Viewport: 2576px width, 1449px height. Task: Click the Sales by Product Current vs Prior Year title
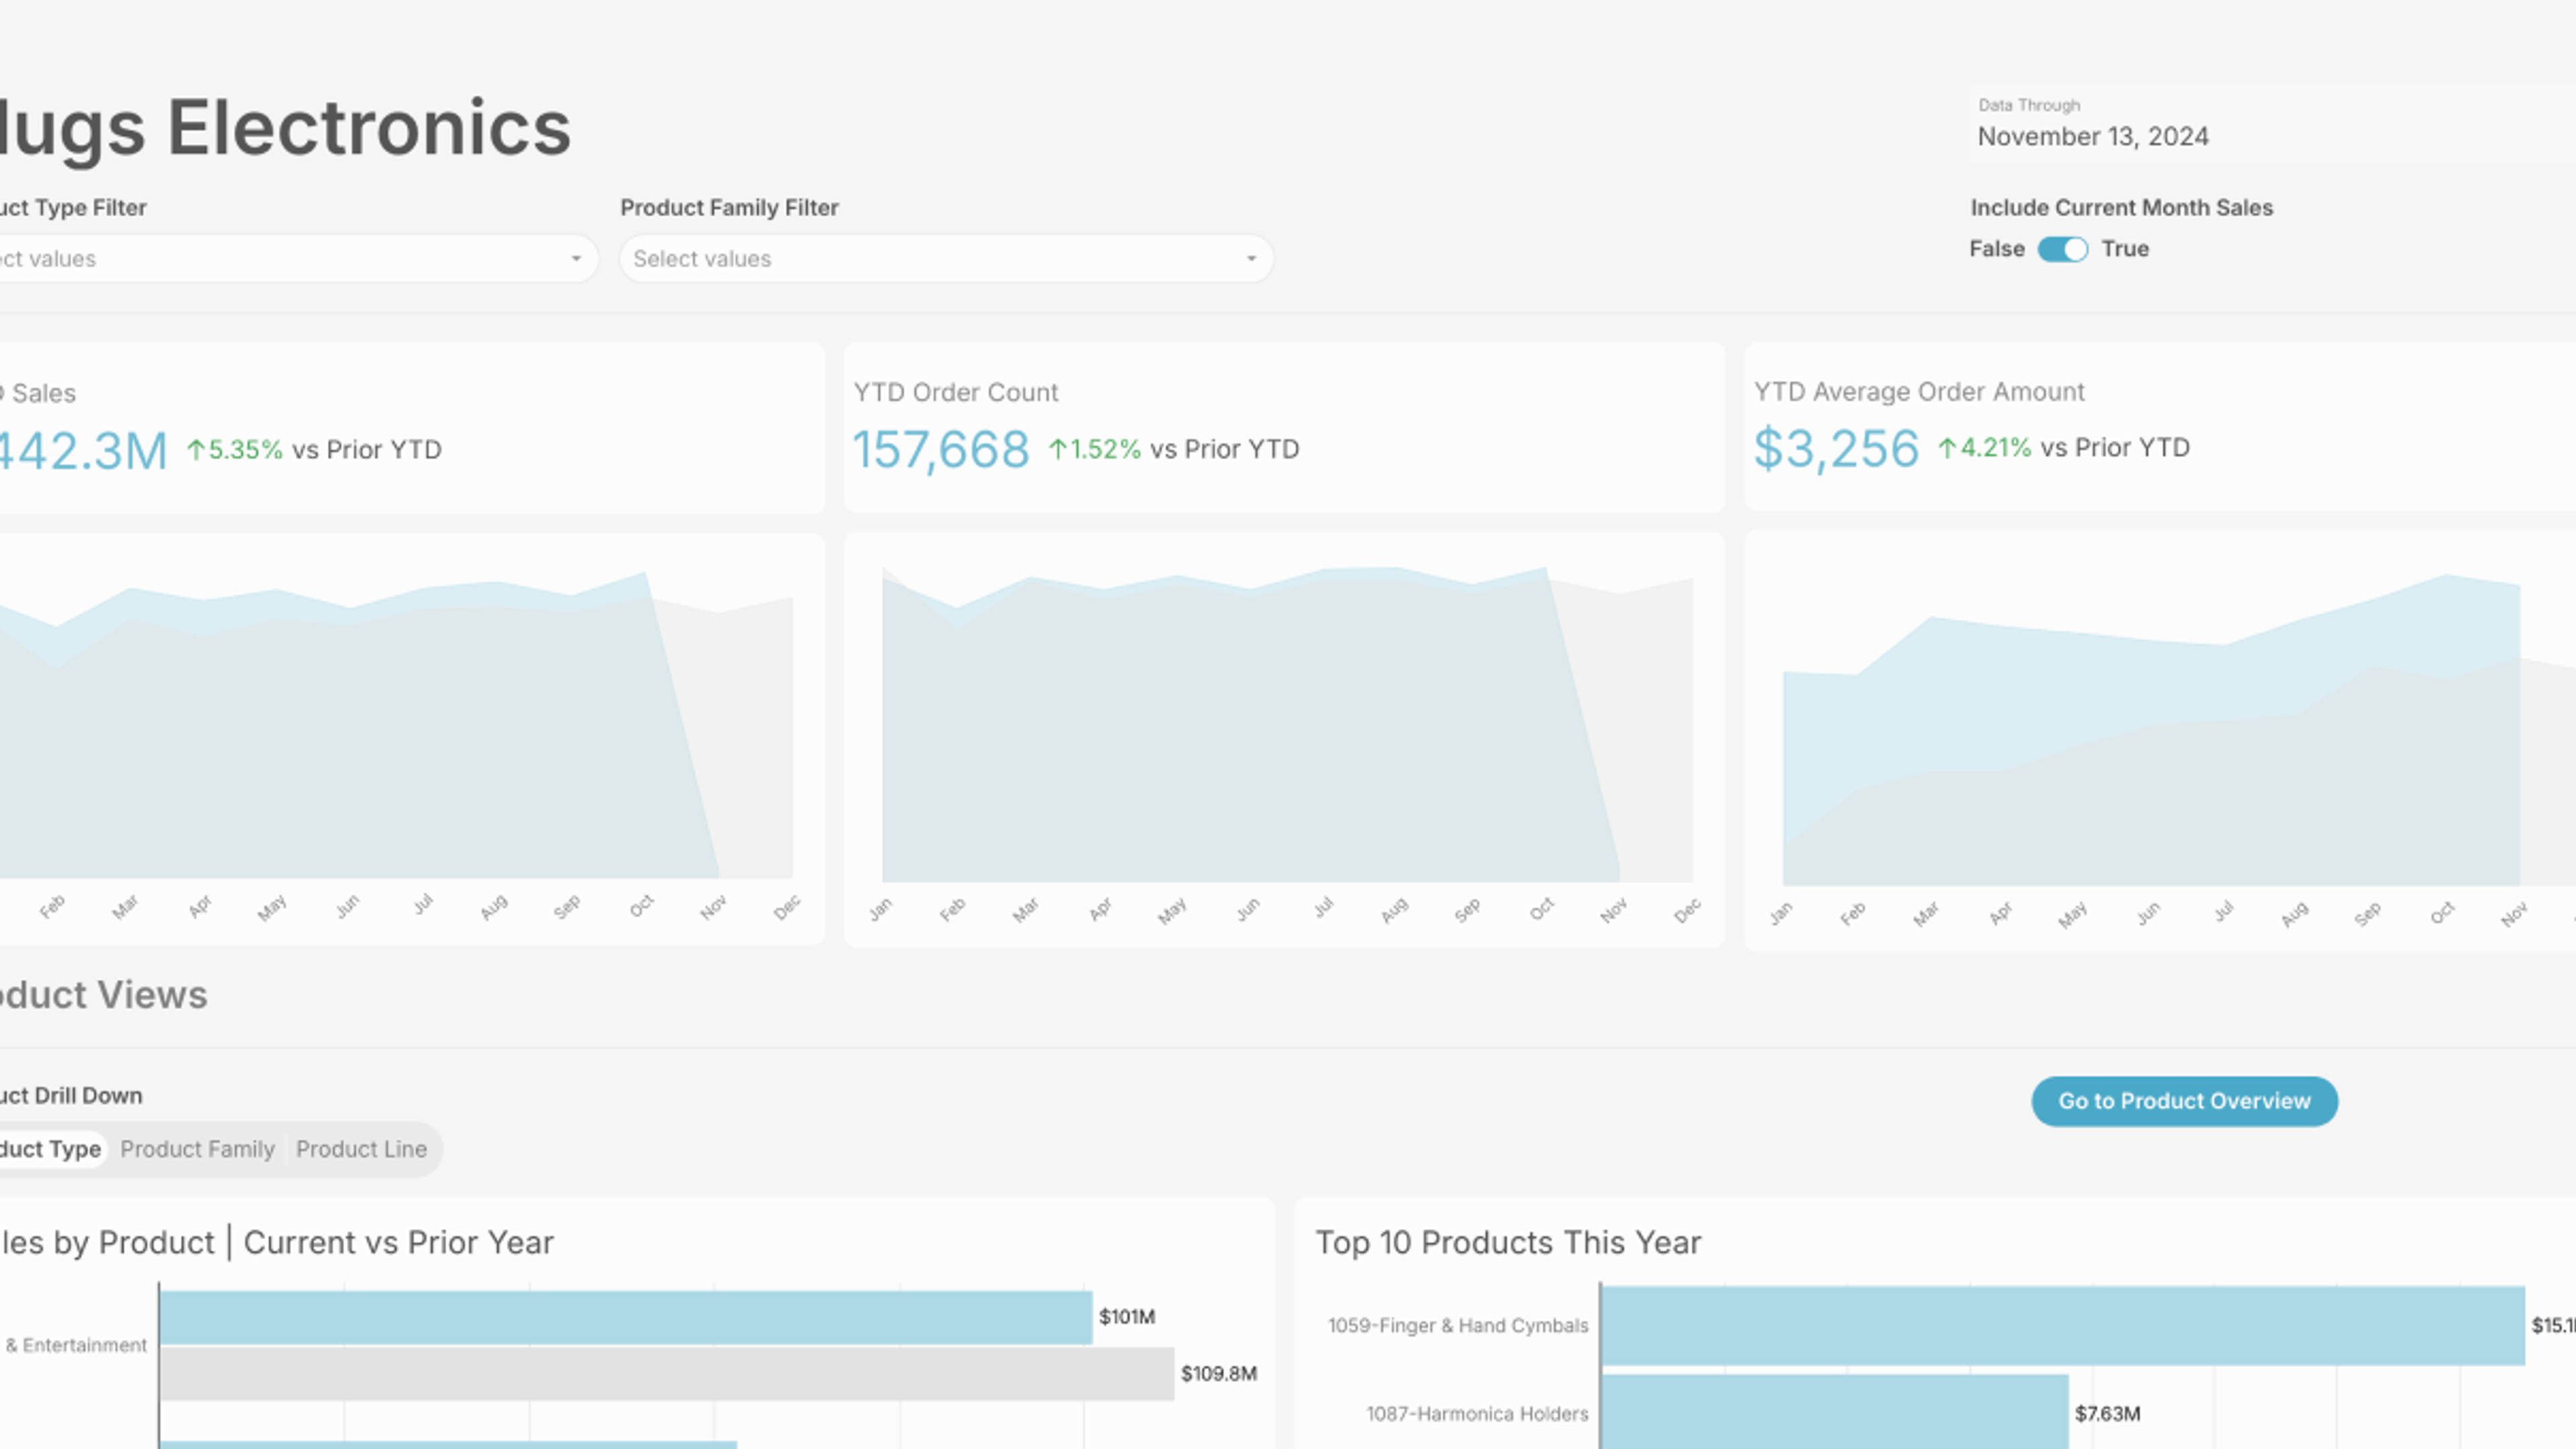click(277, 1242)
